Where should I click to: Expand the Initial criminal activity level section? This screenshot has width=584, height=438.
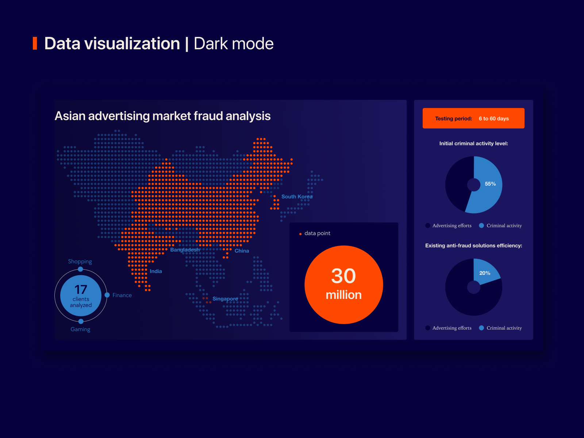[473, 143]
